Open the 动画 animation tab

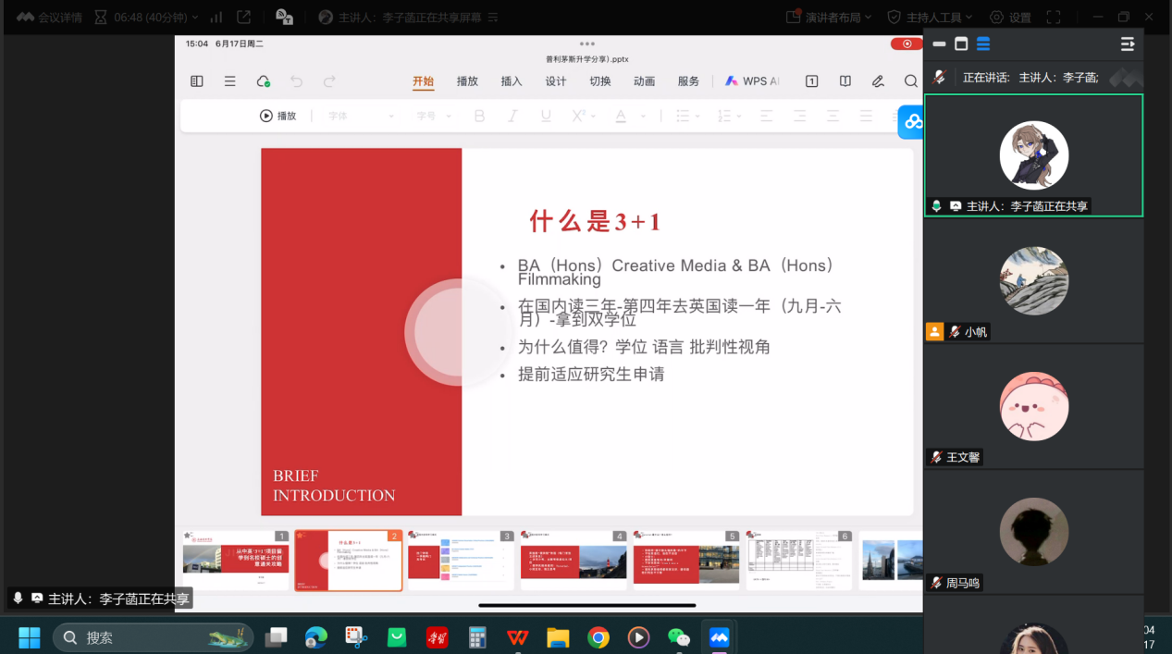coord(645,81)
